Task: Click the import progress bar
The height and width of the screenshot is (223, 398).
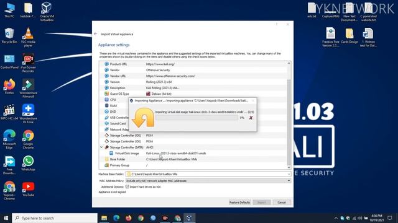Action: click(x=197, y=118)
